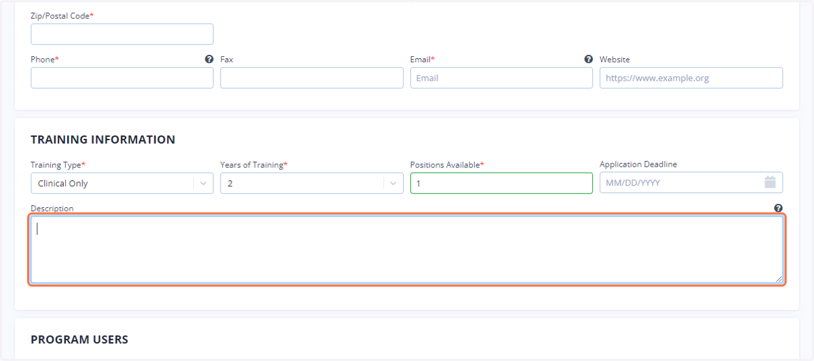Click the Zip/Postal Code input field
This screenshot has height=361, width=814.
point(122,34)
